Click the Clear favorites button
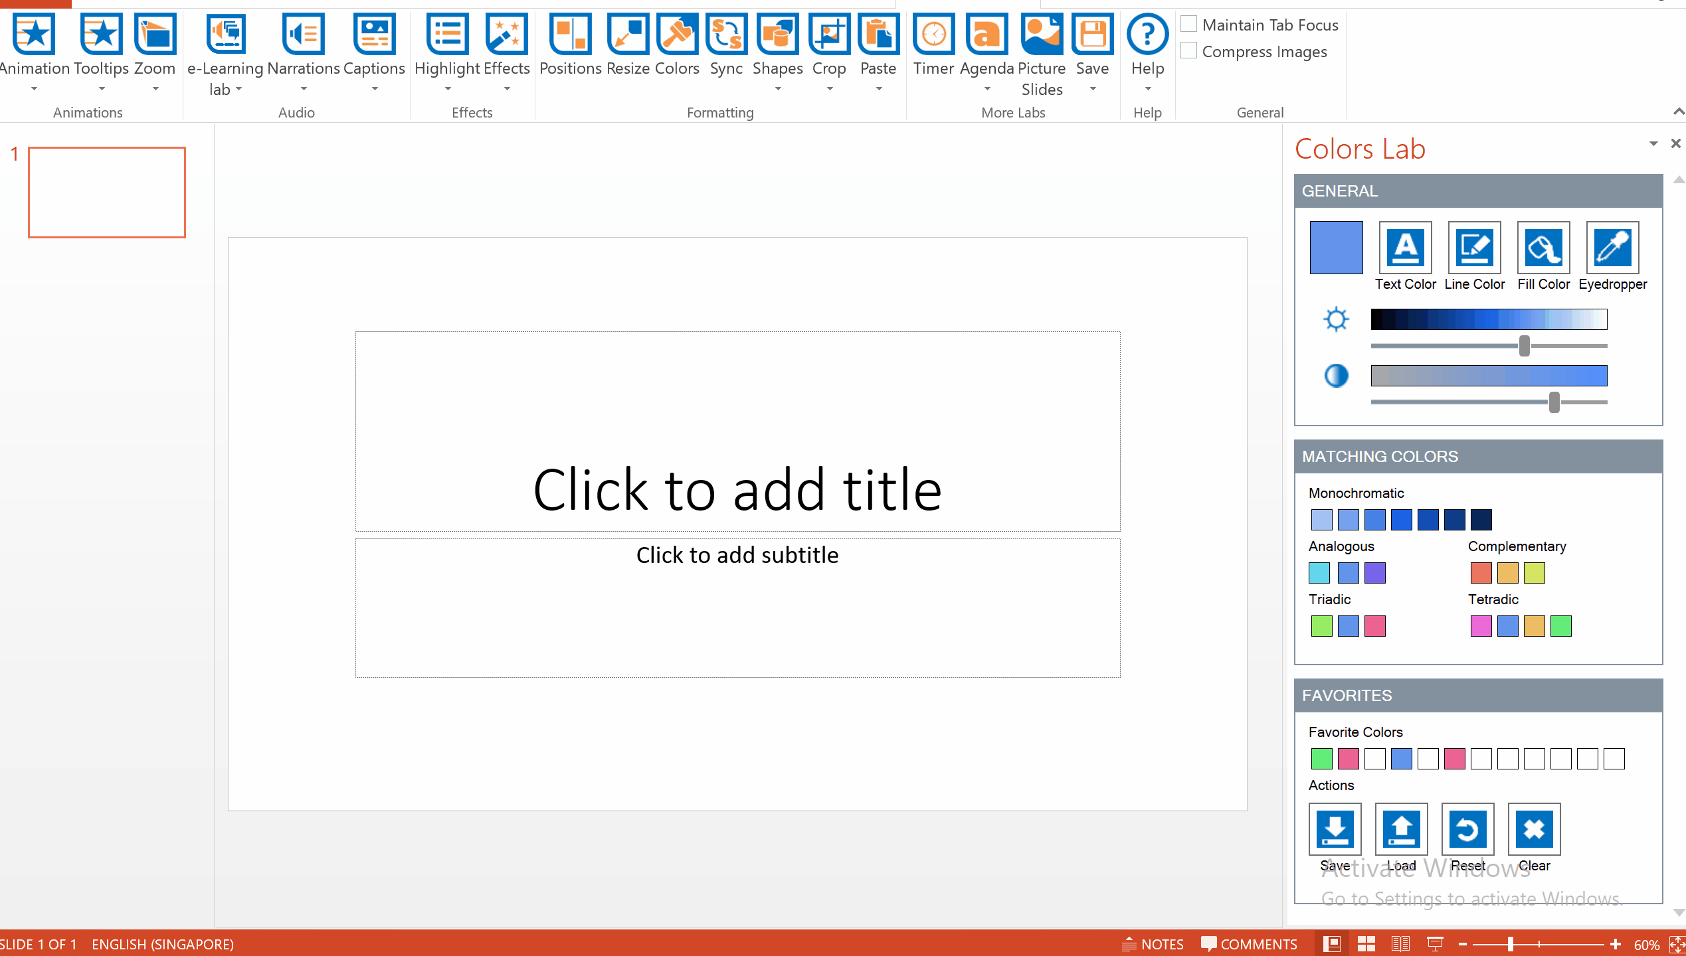The image size is (1686, 956). (x=1534, y=829)
